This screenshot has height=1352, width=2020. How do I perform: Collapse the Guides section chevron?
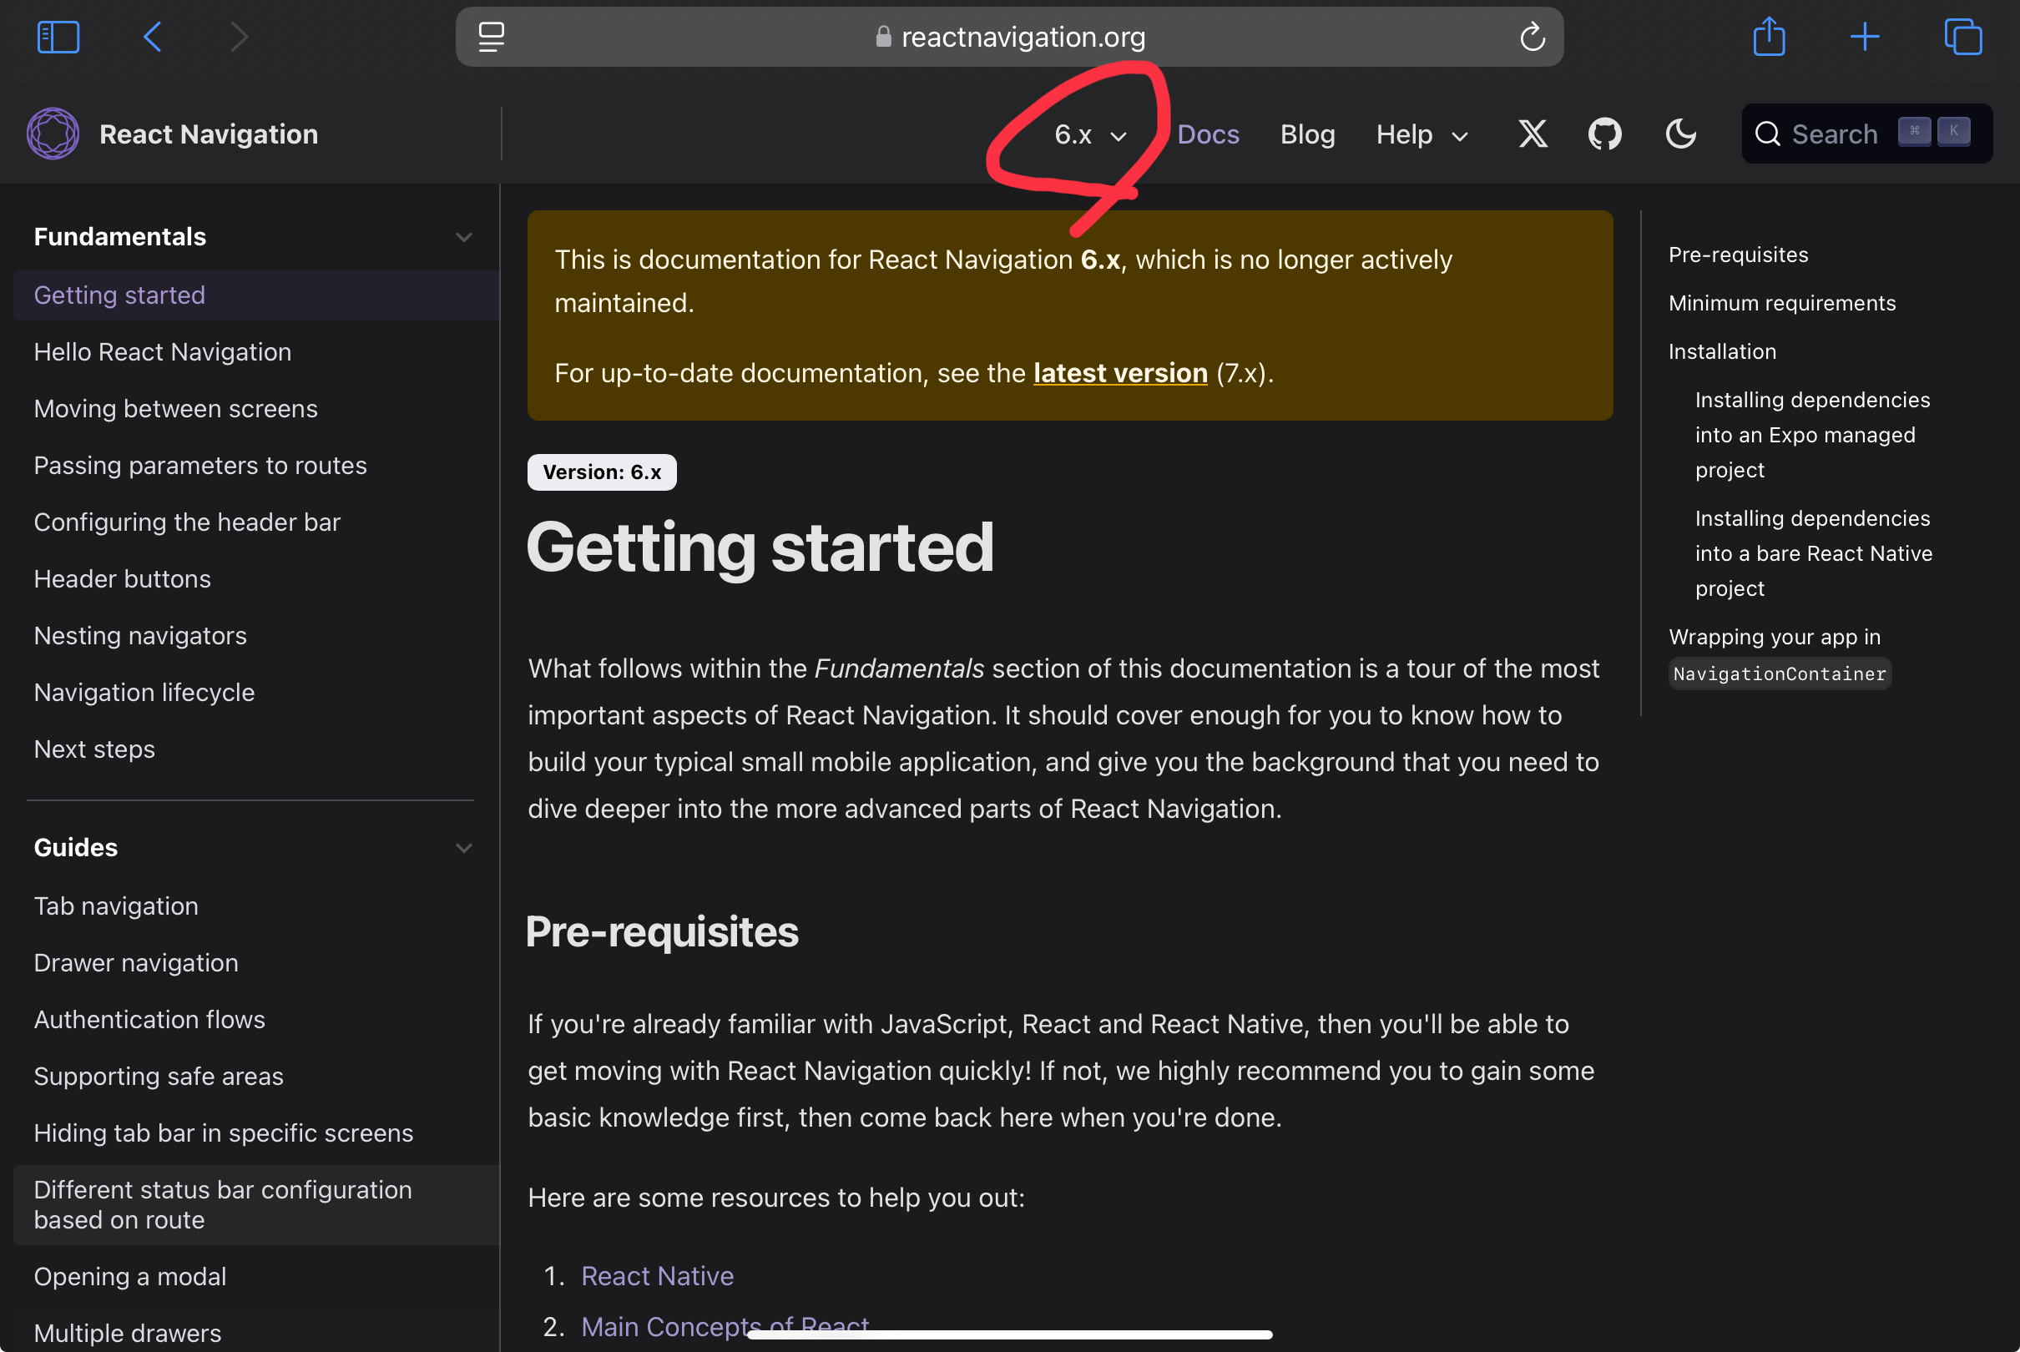(464, 848)
